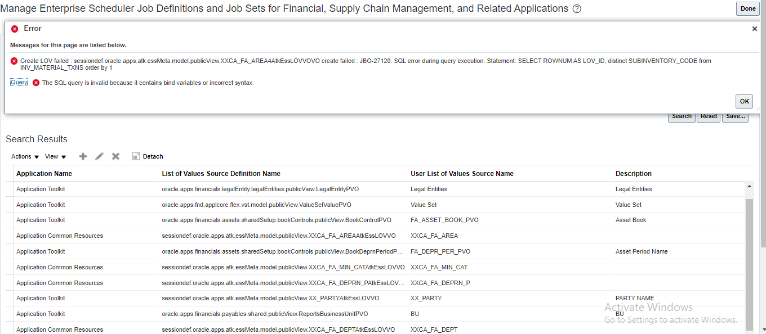Dismiss the error dialog with its close X

[x=755, y=28]
